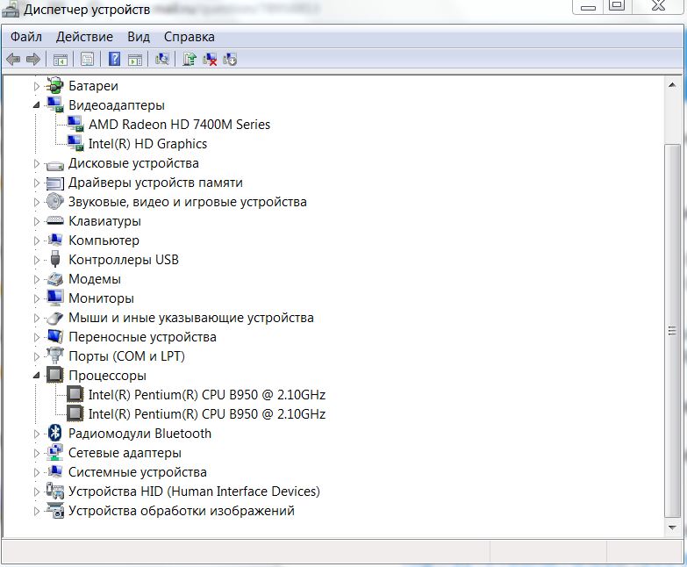Click the Uninstall device red X icon

tap(210, 59)
